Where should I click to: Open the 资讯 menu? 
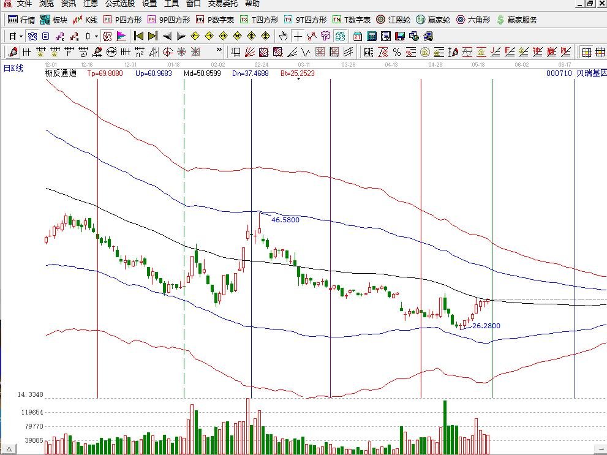point(69,4)
